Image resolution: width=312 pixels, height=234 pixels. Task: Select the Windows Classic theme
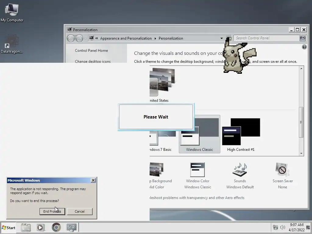click(x=199, y=134)
